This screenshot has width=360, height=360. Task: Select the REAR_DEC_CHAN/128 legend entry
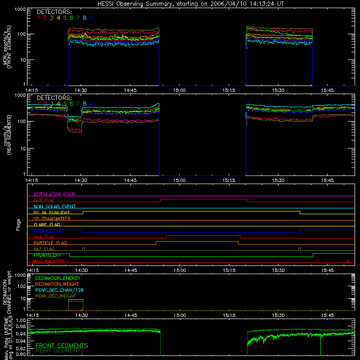point(59,290)
